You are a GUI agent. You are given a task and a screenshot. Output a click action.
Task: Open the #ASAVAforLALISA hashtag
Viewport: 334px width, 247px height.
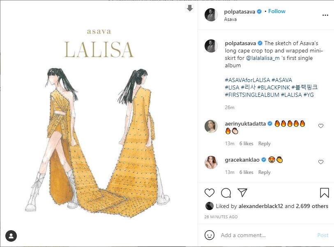click(x=247, y=80)
